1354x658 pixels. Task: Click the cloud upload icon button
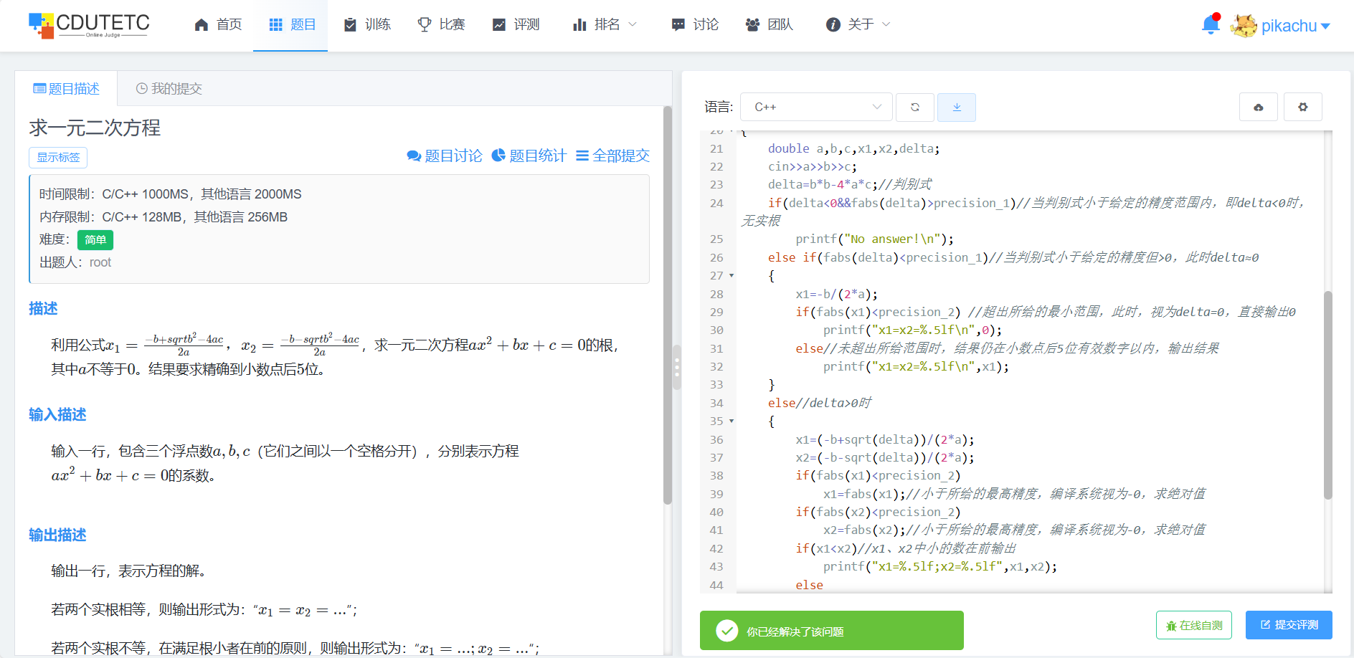tap(1259, 108)
